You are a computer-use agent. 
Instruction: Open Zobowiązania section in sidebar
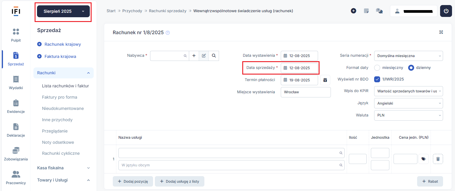[16, 154]
